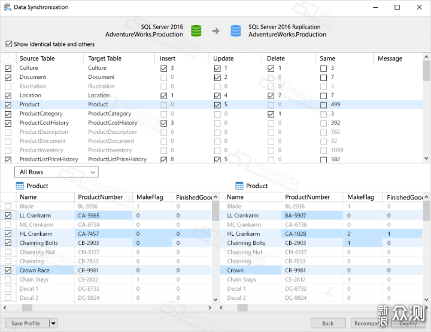Click the table list scroll down arrow
The height and width of the screenshot is (332, 431).
[x=426, y=158]
